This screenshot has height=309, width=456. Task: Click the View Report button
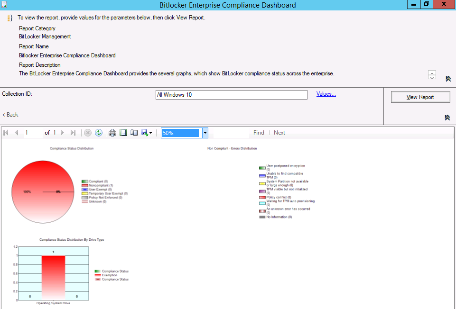[420, 97]
